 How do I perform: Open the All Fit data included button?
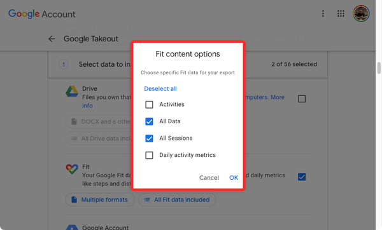pyautogui.click(x=177, y=200)
